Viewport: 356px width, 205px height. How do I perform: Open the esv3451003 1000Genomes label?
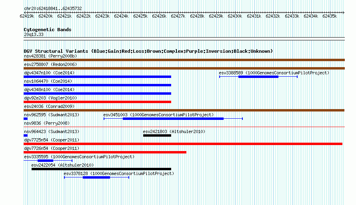158,115
